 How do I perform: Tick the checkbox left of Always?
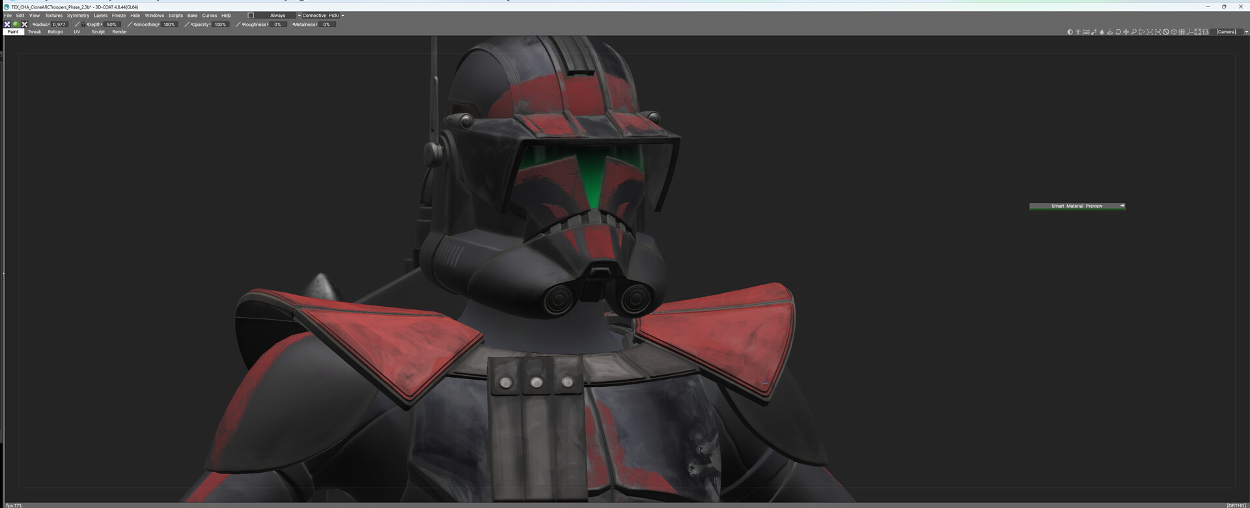click(251, 16)
